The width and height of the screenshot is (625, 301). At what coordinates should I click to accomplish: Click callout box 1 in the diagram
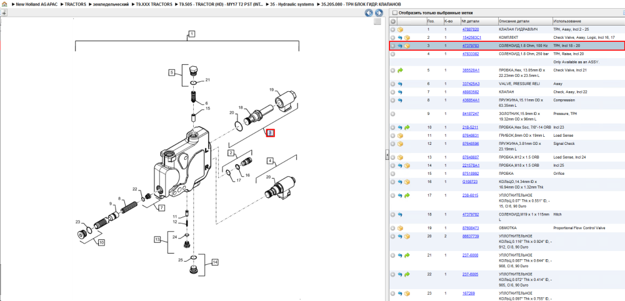pyautogui.click(x=192, y=34)
